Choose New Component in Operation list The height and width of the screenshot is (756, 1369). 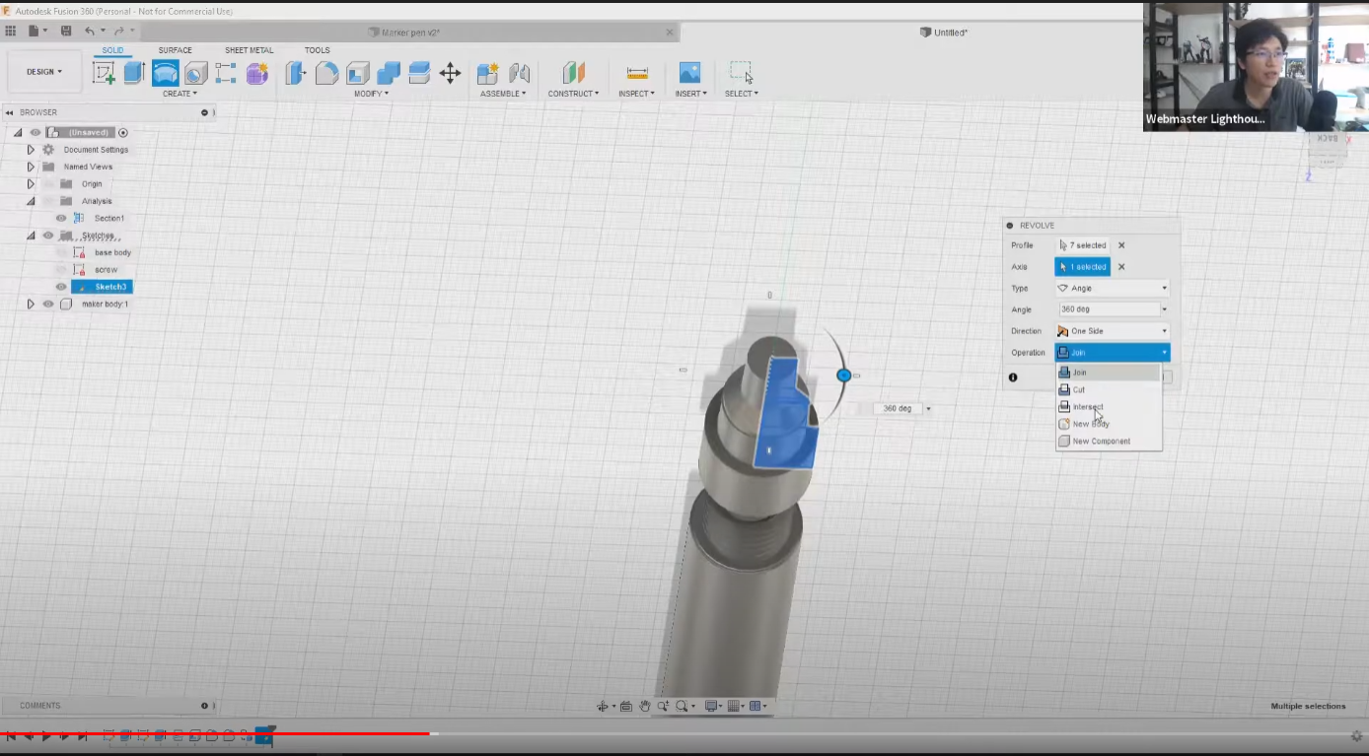pyautogui.click(x=1109, y=442)
